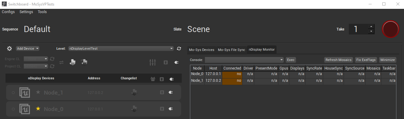Click the Host column header
The image size is (404, 119).
point(213,68)
